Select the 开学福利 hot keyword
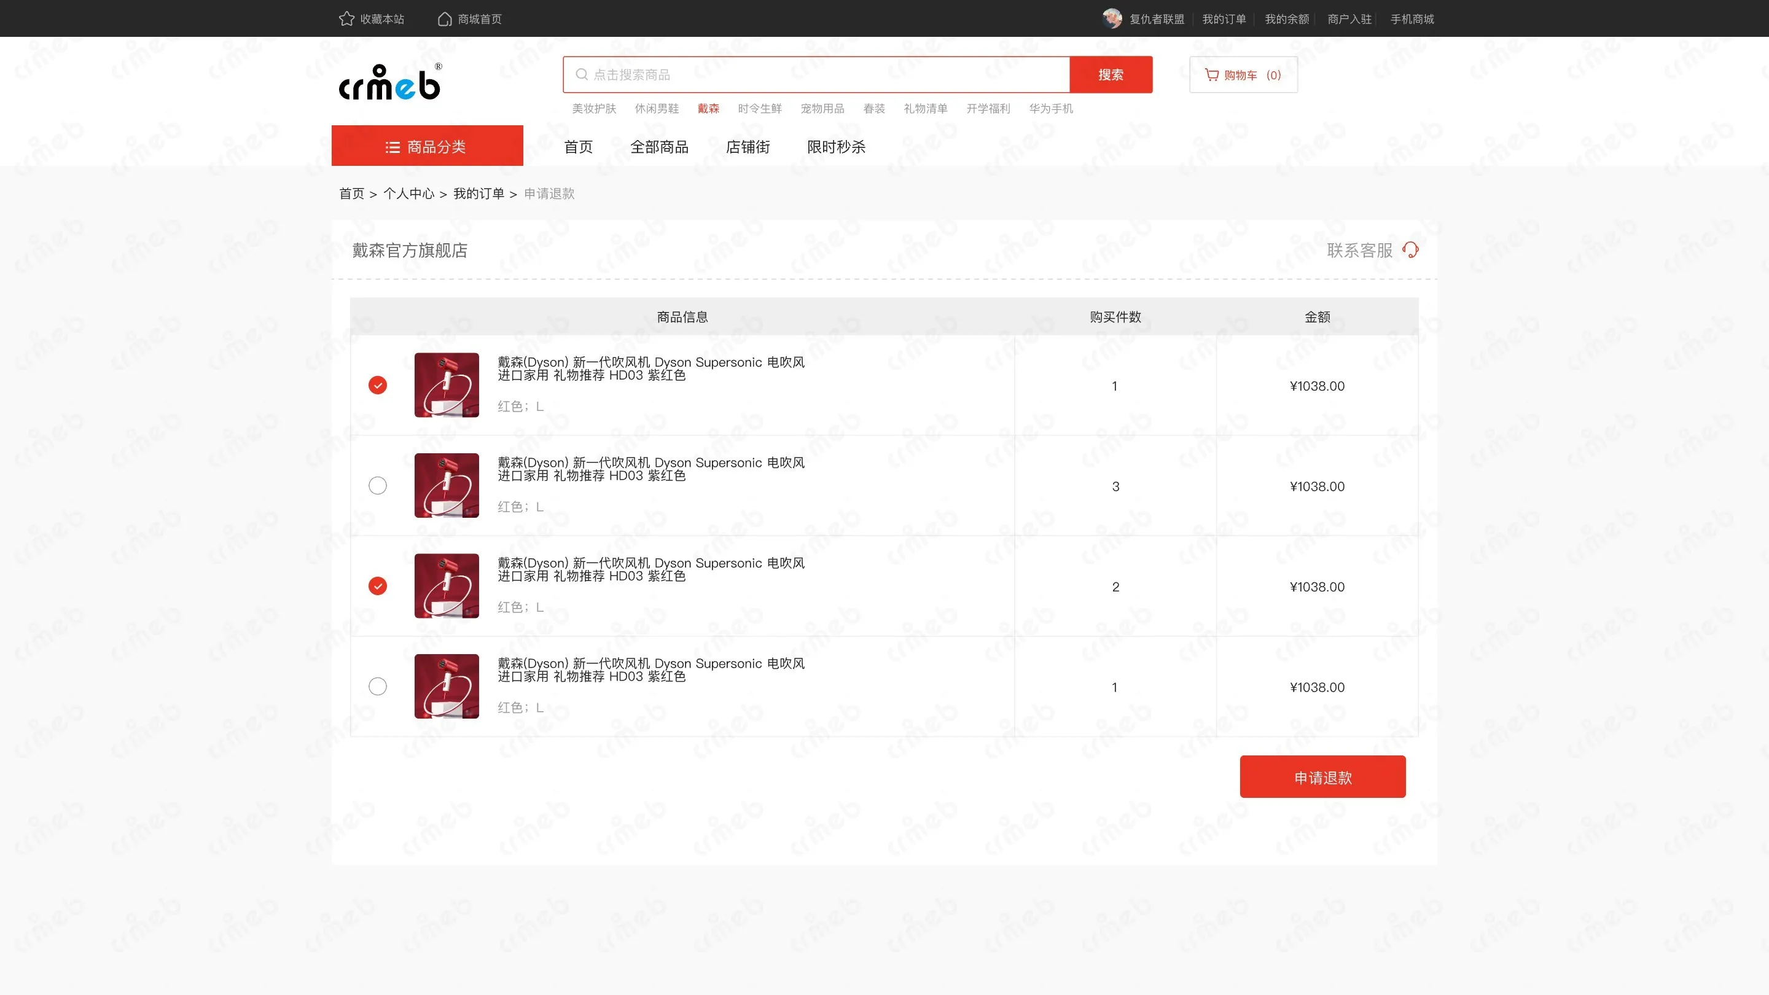Image resolution: width=1769 pixels, height=995 pixels. 988,109
